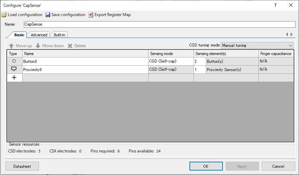The height and width of the screenshot is (175, 299).
Task: Select the Proximity0 widget type icon
Action: click(x=14, y=69)
